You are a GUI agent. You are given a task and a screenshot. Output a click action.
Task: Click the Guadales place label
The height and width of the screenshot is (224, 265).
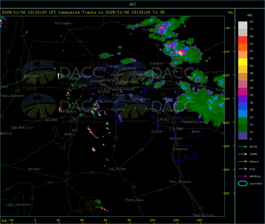point(157,63)
